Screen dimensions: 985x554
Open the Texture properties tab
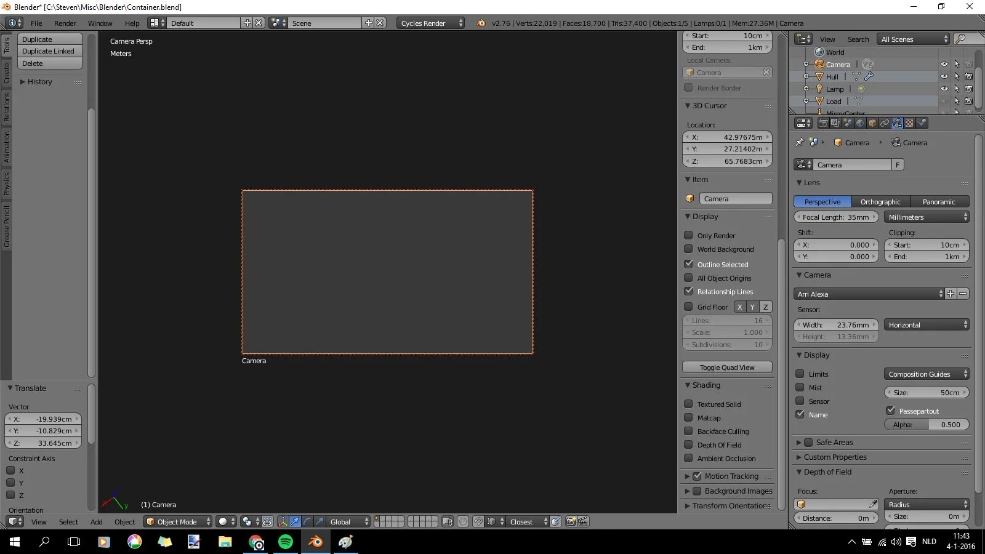(909, 122)
